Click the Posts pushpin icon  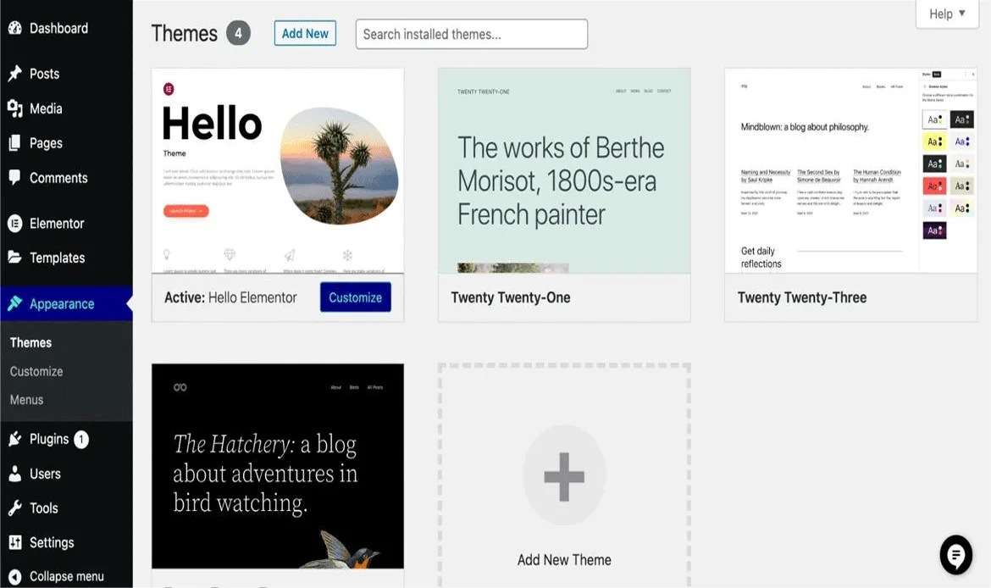(x=14, y=74)
